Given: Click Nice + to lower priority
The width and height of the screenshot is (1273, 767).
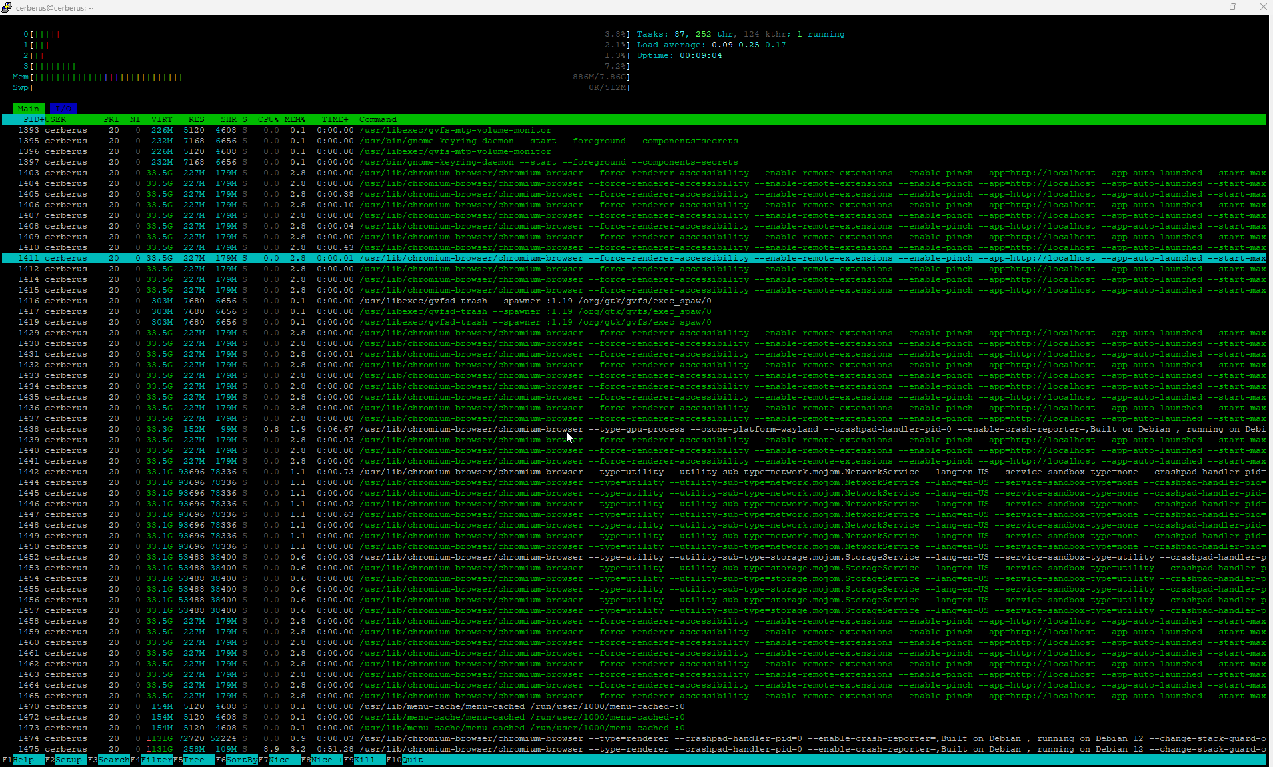Looking at the screenshot, I should click(322, 760).
